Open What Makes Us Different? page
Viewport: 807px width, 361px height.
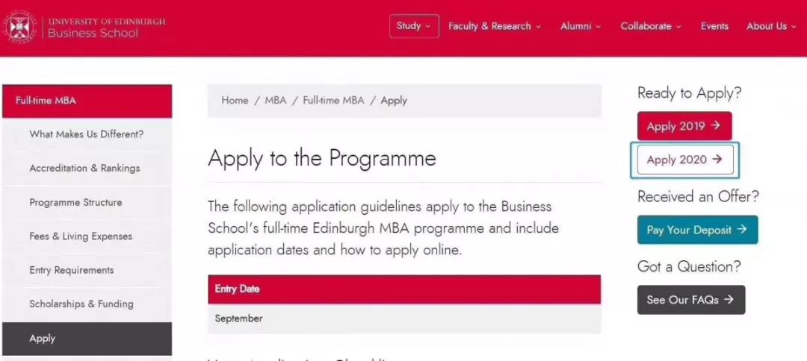(x=87, y=134)
